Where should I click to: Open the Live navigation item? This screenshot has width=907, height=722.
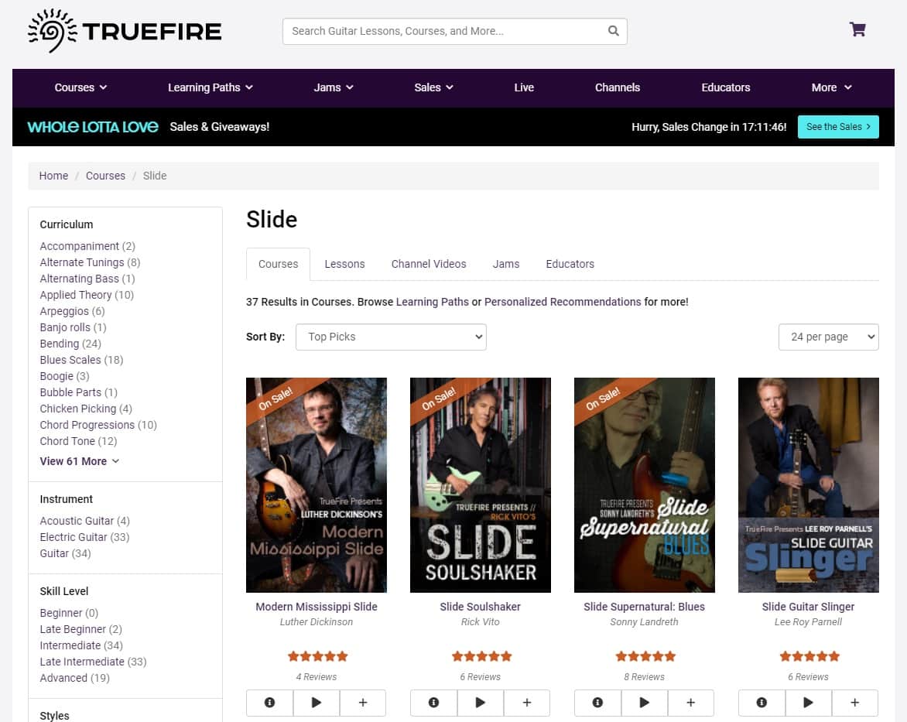point(524,87)
